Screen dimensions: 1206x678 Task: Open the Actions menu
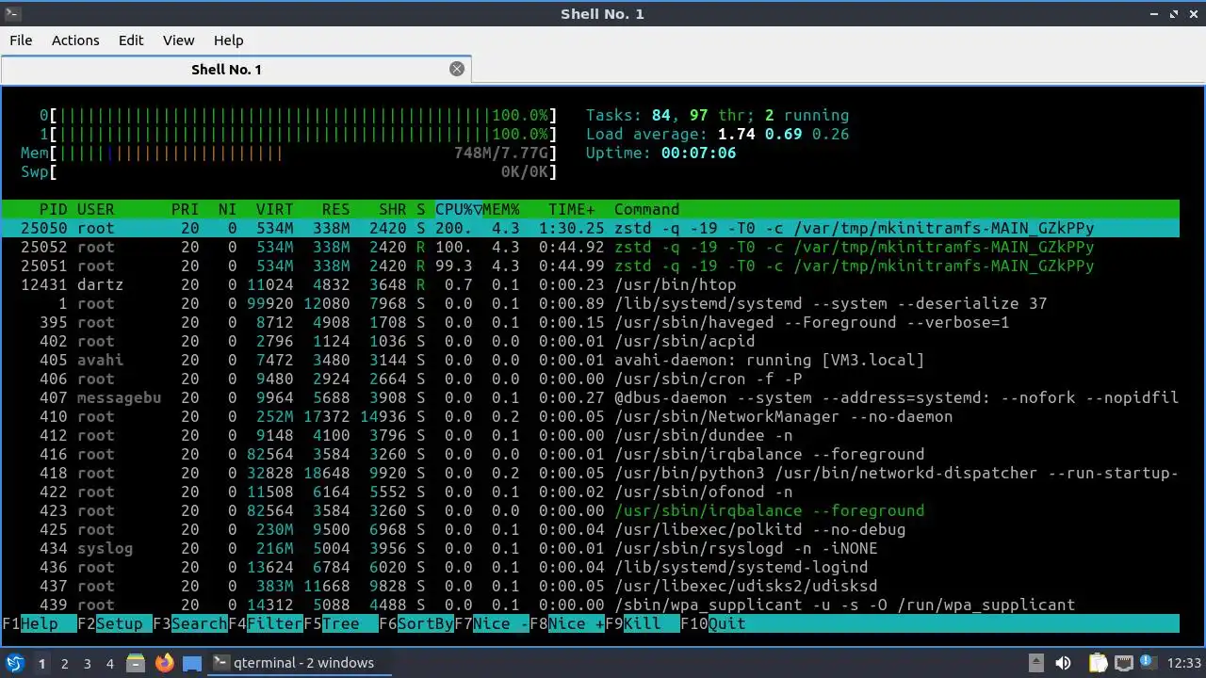(75, 40)
